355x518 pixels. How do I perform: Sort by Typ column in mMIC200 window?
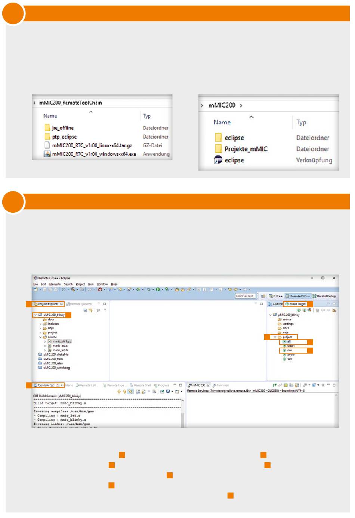pos(301,122)
